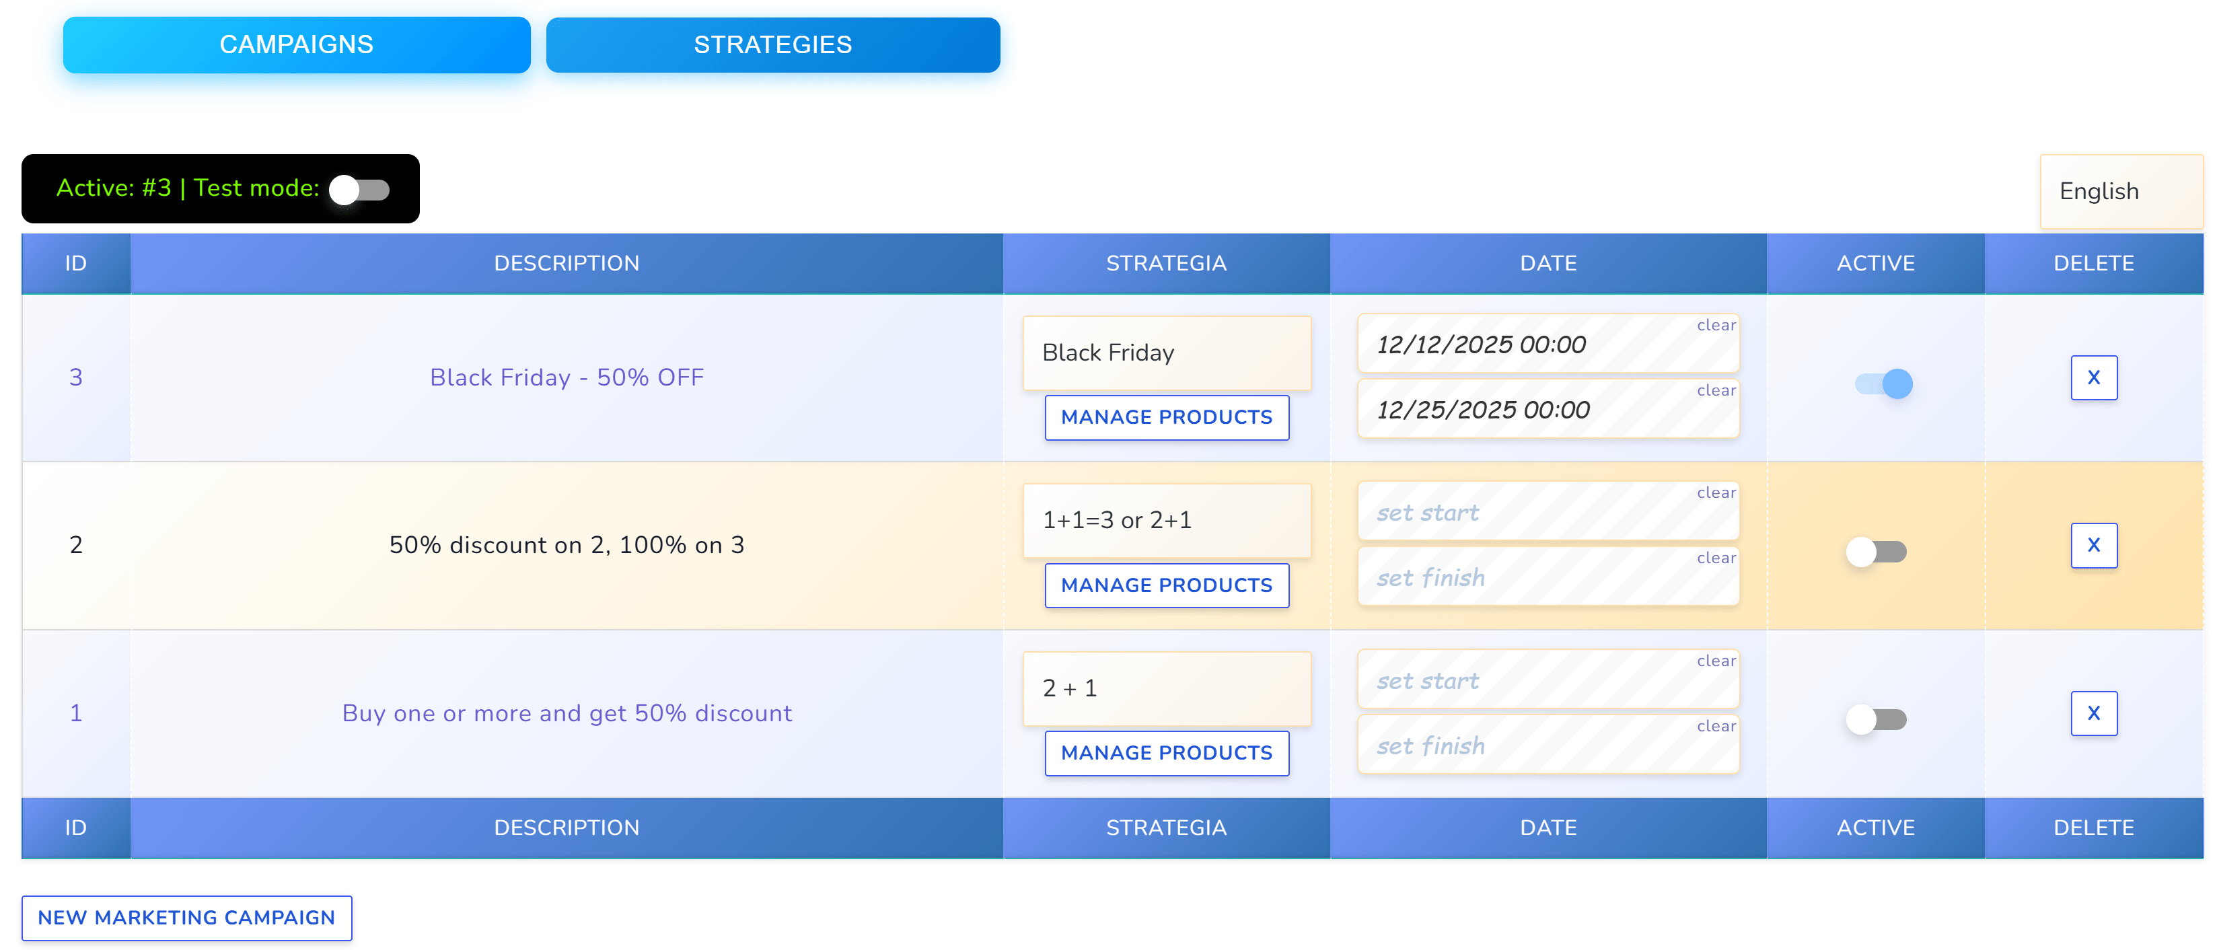The image size is (2219, 950).
Task: Switch to the CAMPAIGNS tab
Action: [x=296, y=45]
